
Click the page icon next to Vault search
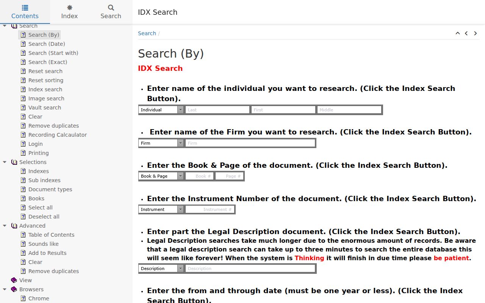pyautogui.click(x=23, y=108)
